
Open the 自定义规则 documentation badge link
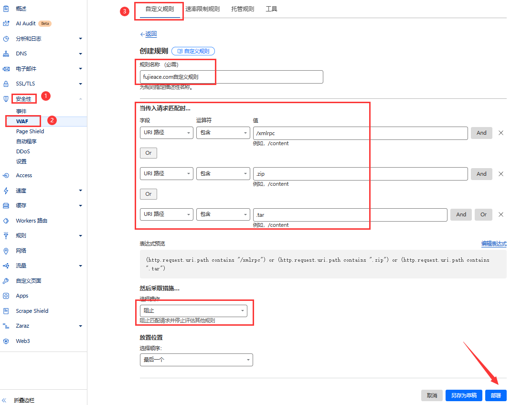pos(193,51)
